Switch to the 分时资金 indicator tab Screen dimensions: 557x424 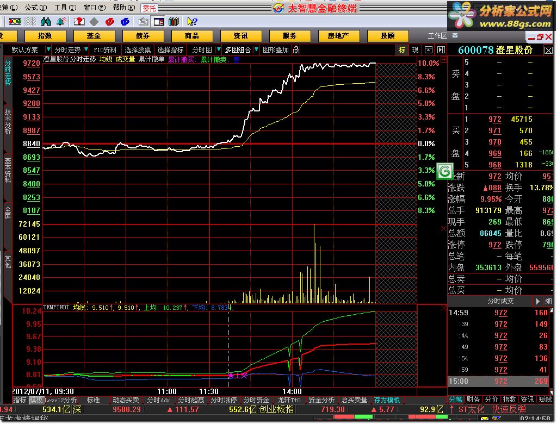[257, 400]
